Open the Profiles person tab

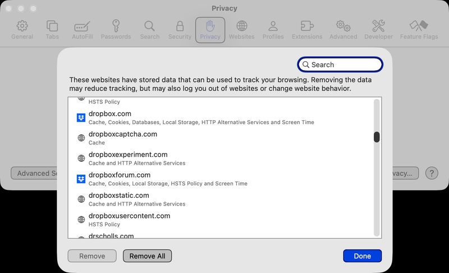pyautogui.click(x=273, y=30)
